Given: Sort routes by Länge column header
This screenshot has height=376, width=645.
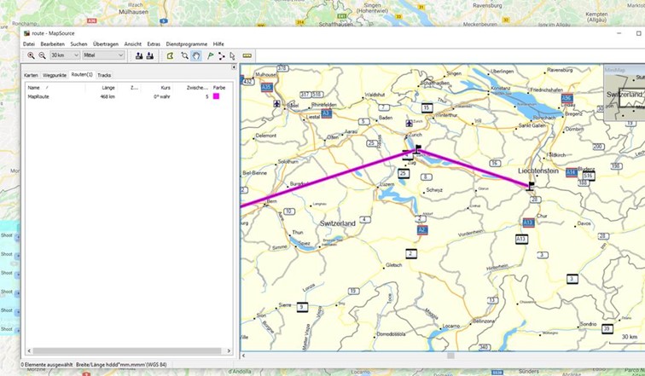Looking at the screenshot, I should [x=108, y=87].
